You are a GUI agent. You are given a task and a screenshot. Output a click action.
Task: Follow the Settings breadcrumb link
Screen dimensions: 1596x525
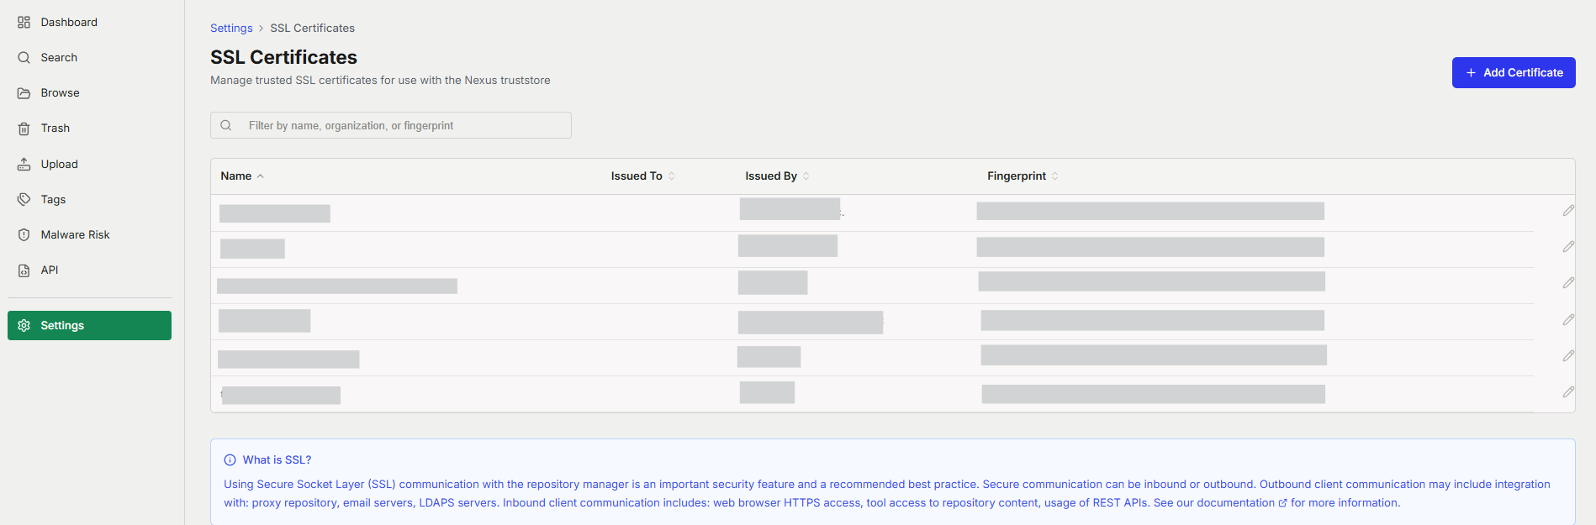click(231, 28)
